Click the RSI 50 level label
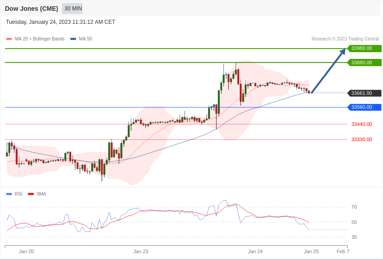 coord(354,222)
